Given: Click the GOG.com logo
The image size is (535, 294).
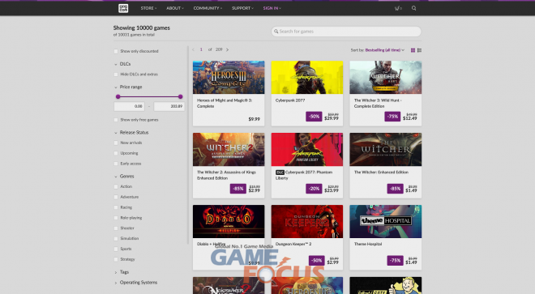Looking at the screenshot, I should pyautogui.click(x=123, y=8).
